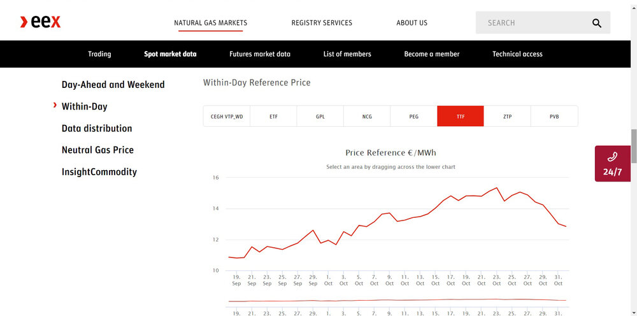Go to Trading section
This screenshot has height=316, width=637.
[x=99, y=54]
